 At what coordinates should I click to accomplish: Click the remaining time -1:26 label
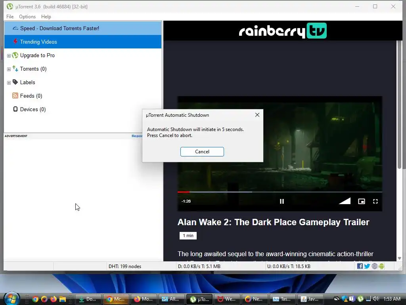(x=186, y=201)
